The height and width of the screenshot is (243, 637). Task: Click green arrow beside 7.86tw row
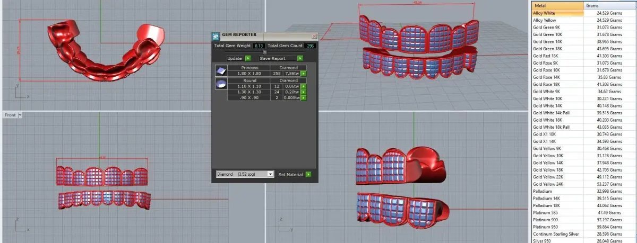pos(304,74)
